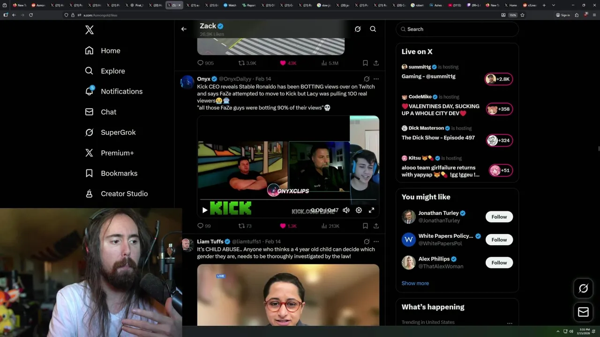600x337 pixels.
Task: Unlike the Onyx post with 1.3K likes
Action: 288,226
